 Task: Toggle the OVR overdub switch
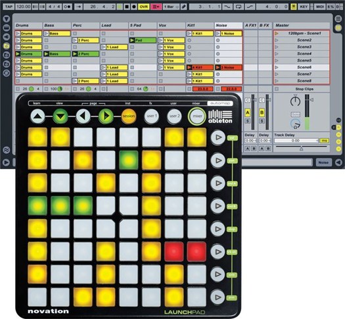144,7
